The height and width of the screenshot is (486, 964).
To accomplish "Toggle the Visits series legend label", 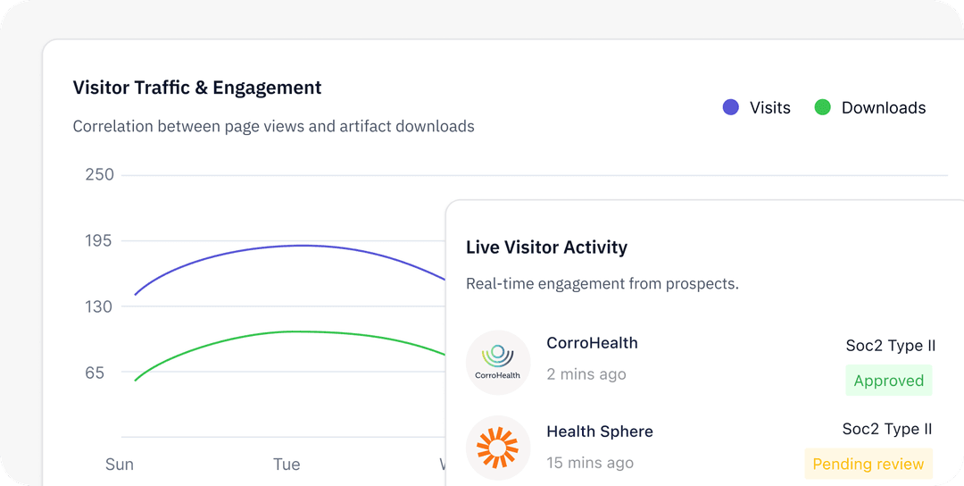I will click(769, 107).
